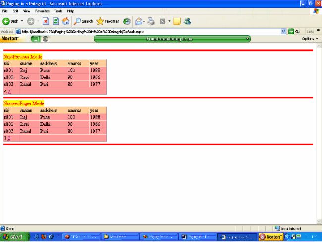
Task: Open the Search toolbar button
Action: (x=83, y=21)
